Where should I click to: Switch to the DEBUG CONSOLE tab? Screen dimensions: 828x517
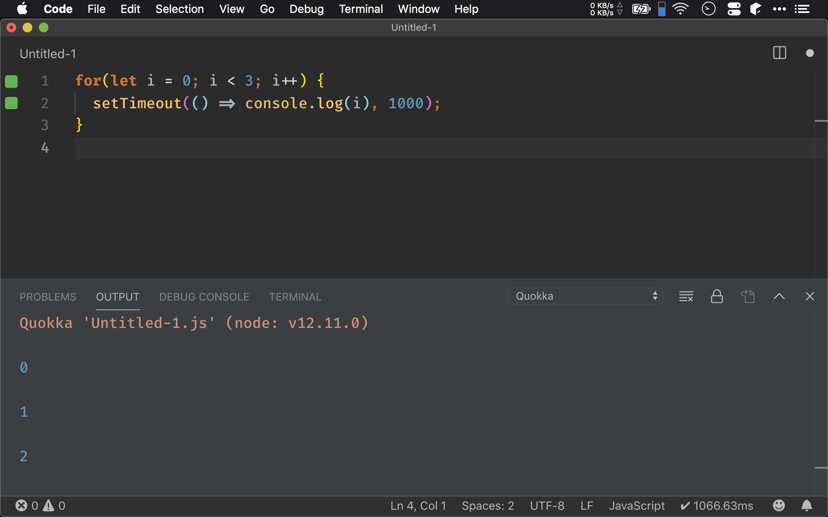pyautogui.click(x=205, y=296)
